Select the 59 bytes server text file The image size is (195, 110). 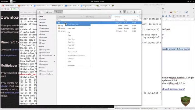point(99,31)
